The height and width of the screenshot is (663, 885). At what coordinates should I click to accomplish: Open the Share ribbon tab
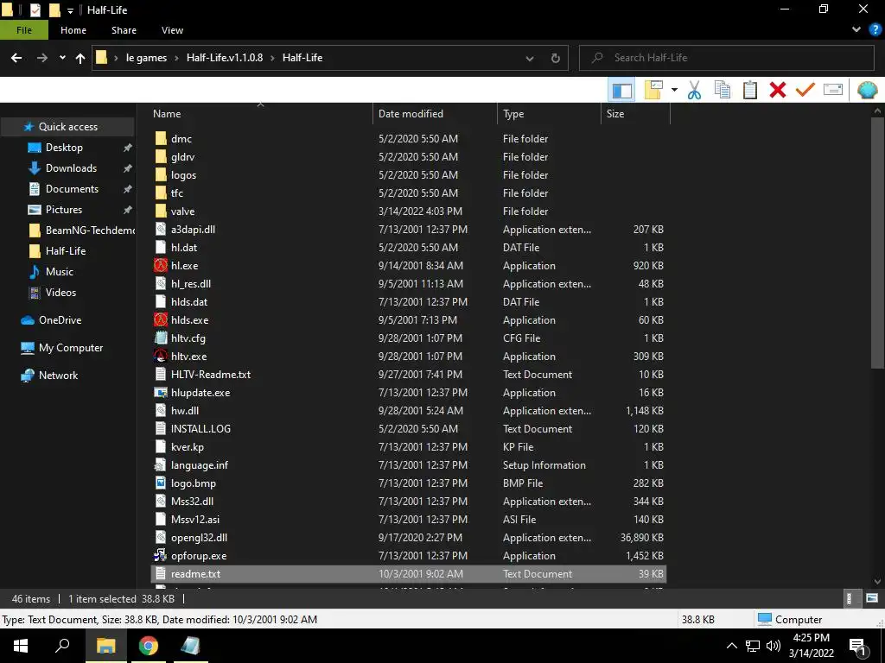tap(124, 30)
